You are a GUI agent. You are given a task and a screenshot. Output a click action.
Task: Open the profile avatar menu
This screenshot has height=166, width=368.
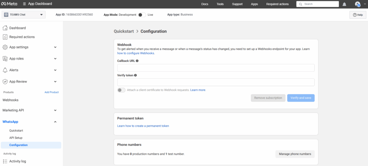[358, 4]
